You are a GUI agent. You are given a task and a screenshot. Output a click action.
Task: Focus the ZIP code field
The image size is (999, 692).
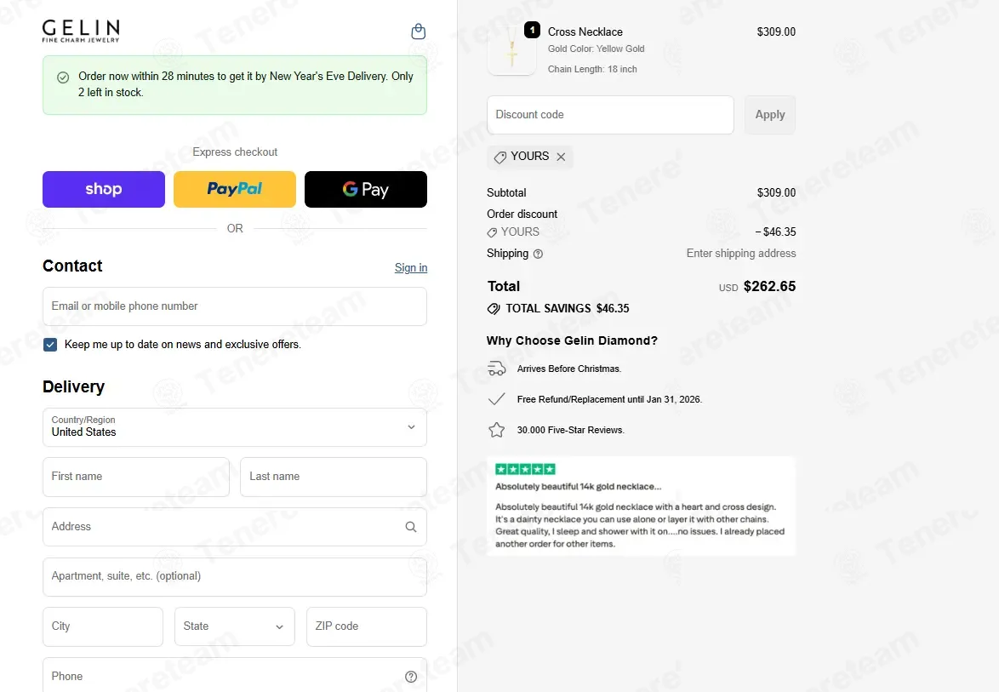pos(367,626)
